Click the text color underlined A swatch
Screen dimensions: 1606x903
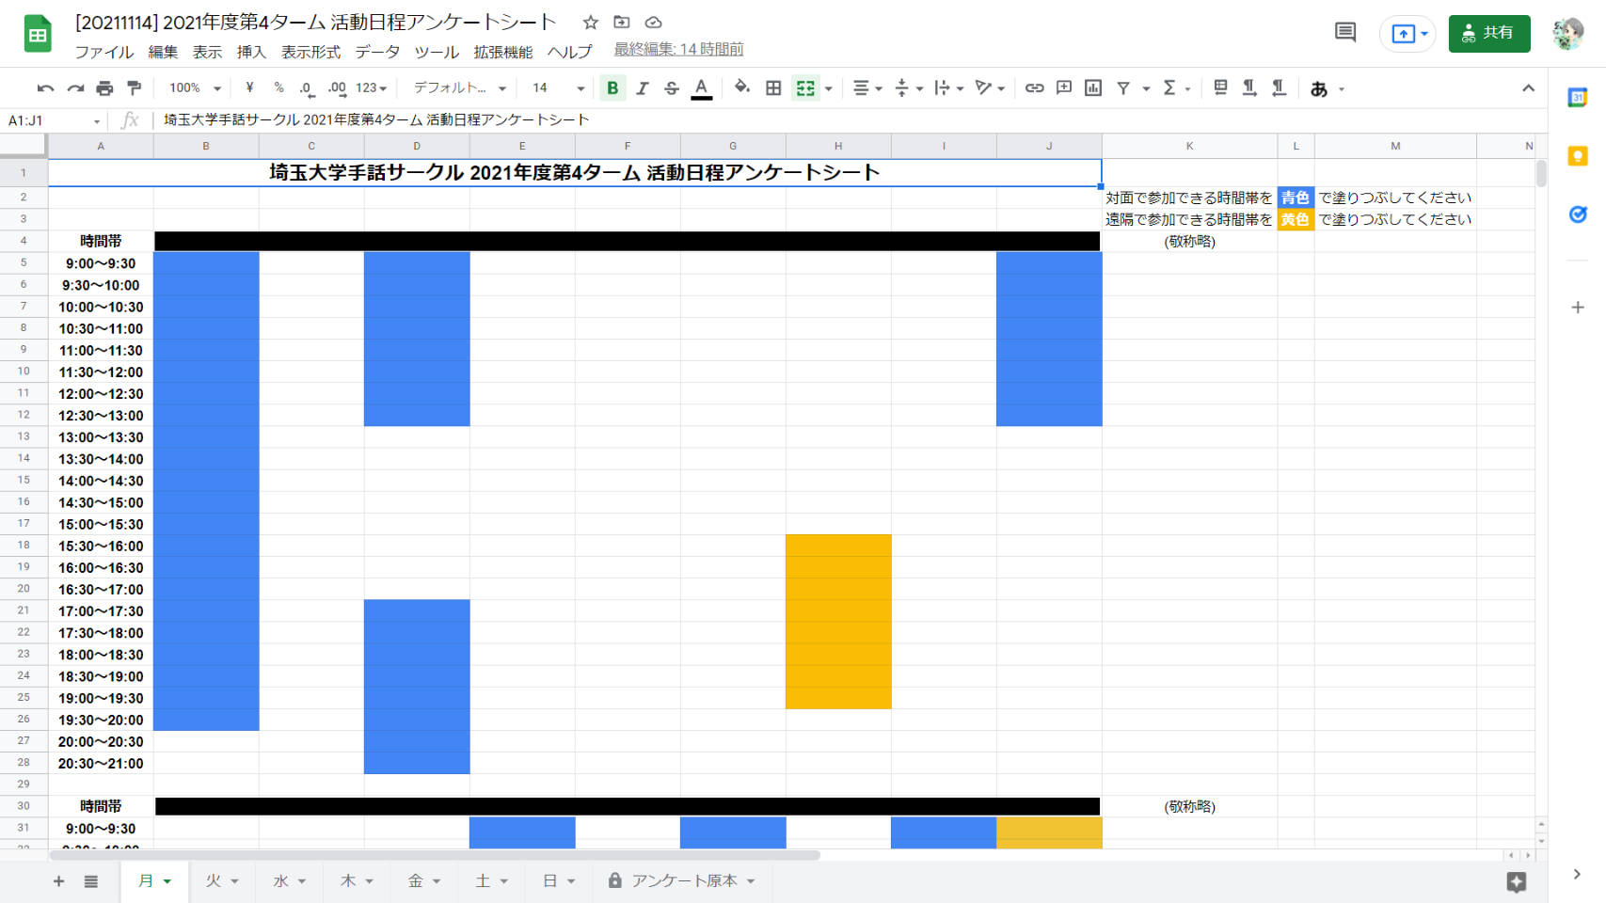[x=702, y=88]
